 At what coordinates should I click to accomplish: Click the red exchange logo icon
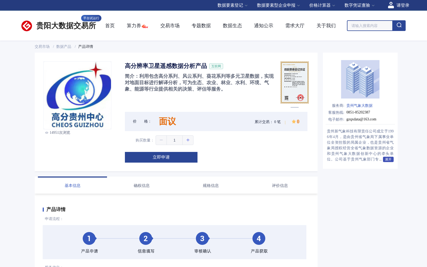tap(27, 26)
